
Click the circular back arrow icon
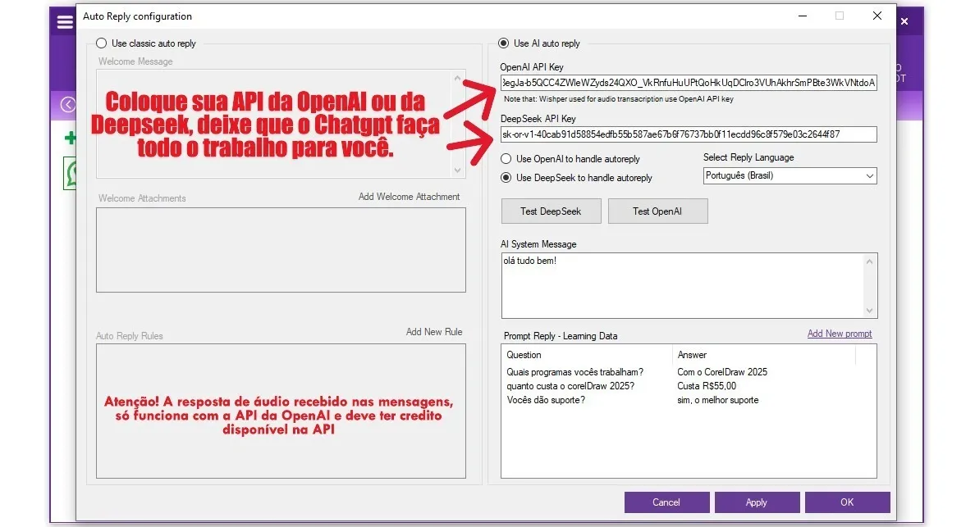pyautogui.click(x=67, y=104)
